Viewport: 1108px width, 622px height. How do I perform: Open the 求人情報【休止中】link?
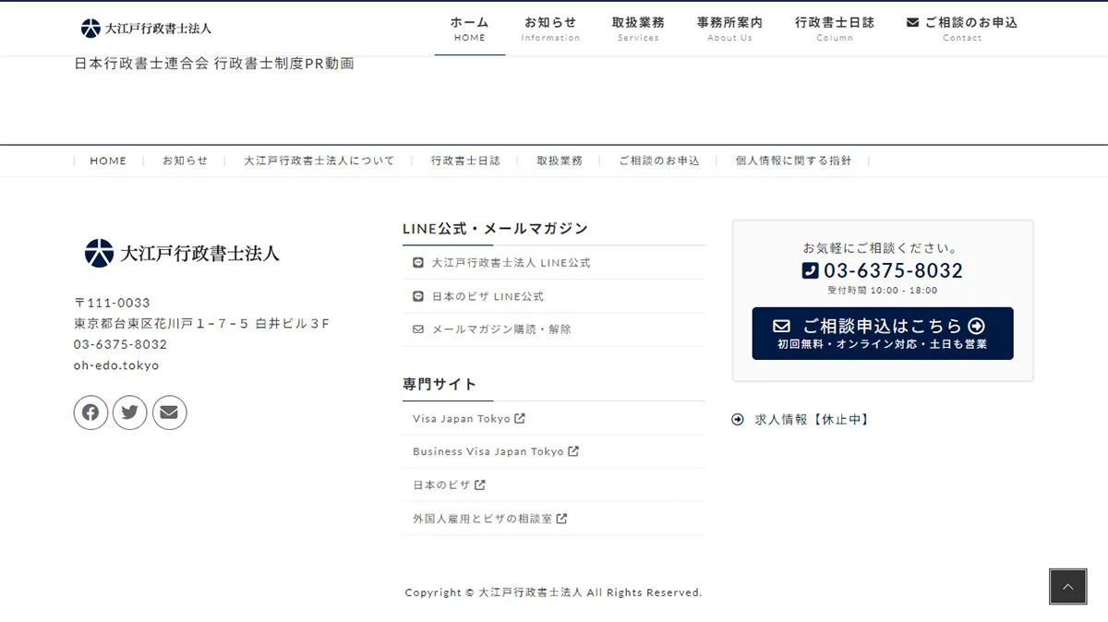(x=811, y=418)
